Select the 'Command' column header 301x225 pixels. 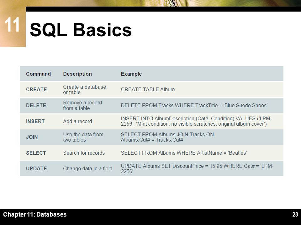(38, 74)
